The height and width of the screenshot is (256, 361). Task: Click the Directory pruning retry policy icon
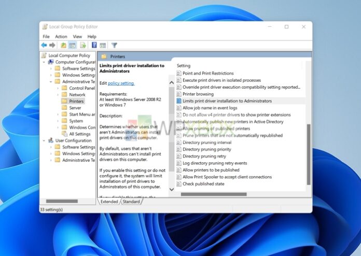click(179, 156)
